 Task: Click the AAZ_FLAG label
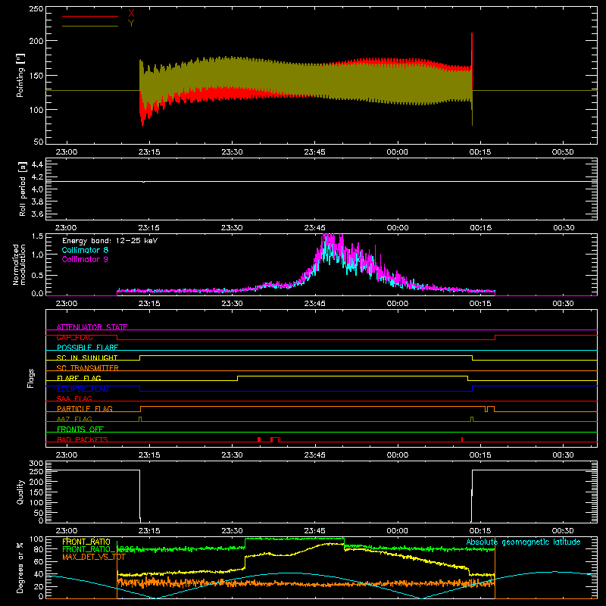pyautogui.click(x=74, y=419)
